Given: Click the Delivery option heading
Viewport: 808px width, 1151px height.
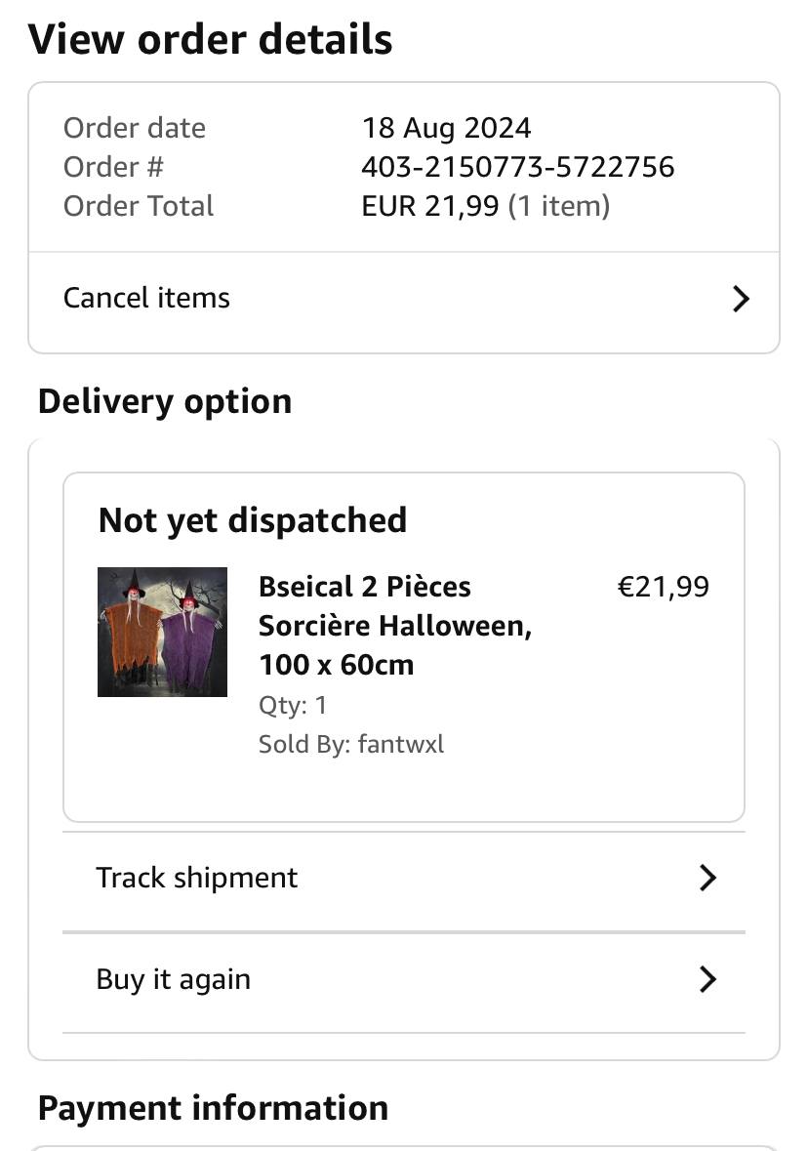Looking at the screenshot, I should click(164, 401).
